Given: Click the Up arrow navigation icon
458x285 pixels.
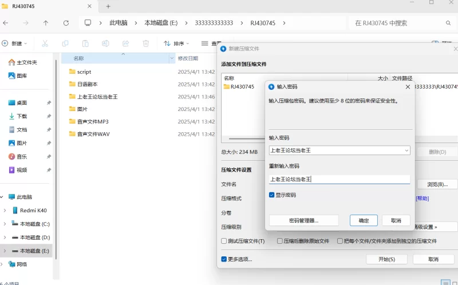Looking at the screenshot, I should pos(46,23).
